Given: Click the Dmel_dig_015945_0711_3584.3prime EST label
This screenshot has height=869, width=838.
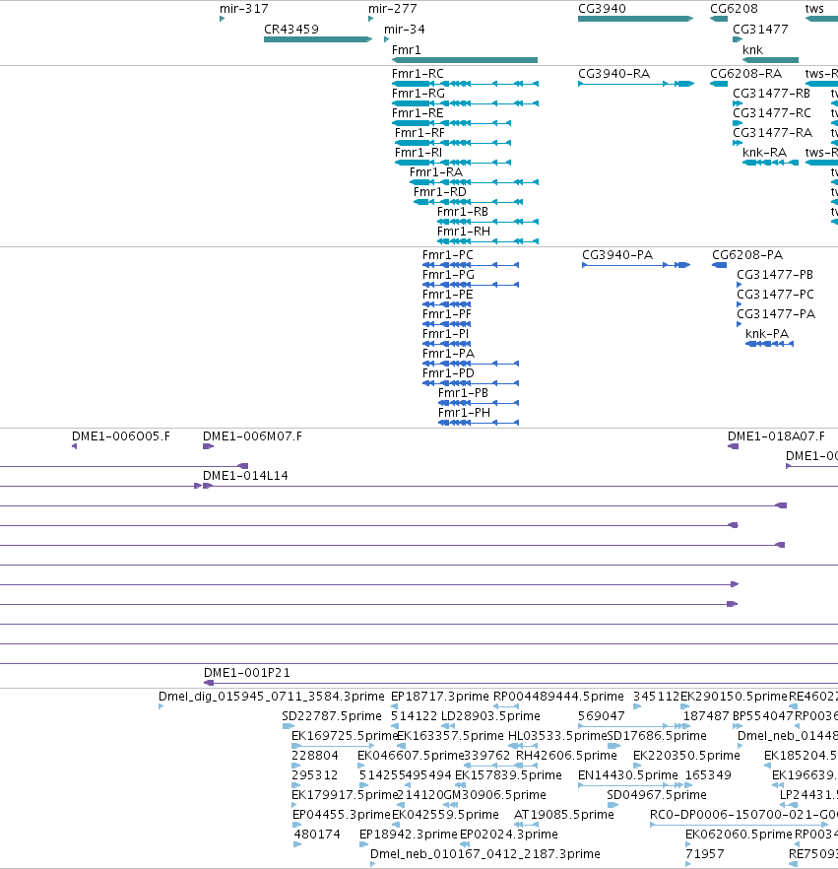Looking at the screenshot, I should pyautogui.click(x=272, y=696).
